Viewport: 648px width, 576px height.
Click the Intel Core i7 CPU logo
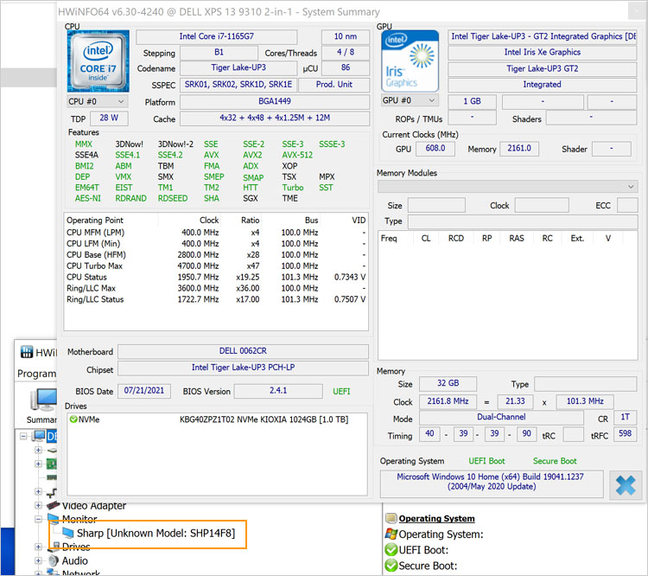(x=98, y=61)
